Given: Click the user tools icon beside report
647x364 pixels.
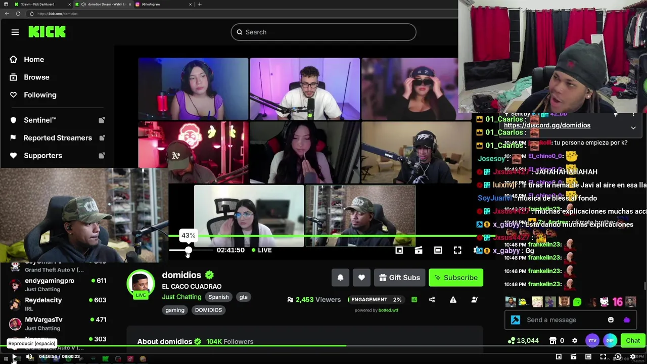Looking at the screenshot, I should pos(474,300).
